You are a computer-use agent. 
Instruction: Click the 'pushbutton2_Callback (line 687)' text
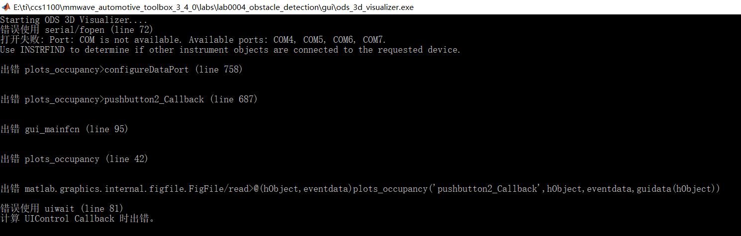181,100
